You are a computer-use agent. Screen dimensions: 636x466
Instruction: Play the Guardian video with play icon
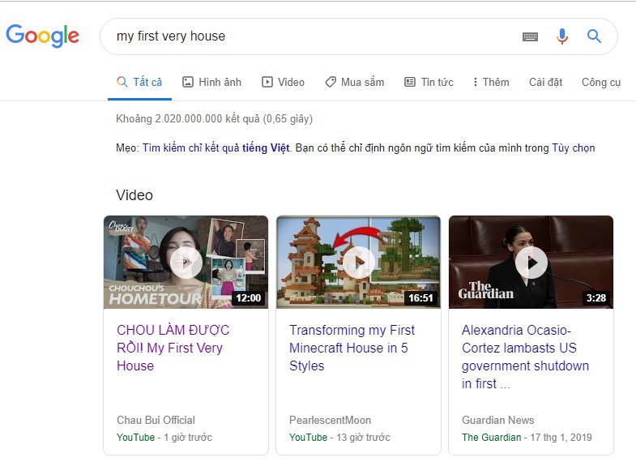(x=531, y=263)
